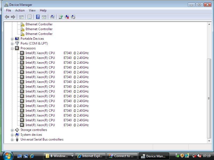
Task: Click the blue Help question mark icon
Action: tap(38, 17)
